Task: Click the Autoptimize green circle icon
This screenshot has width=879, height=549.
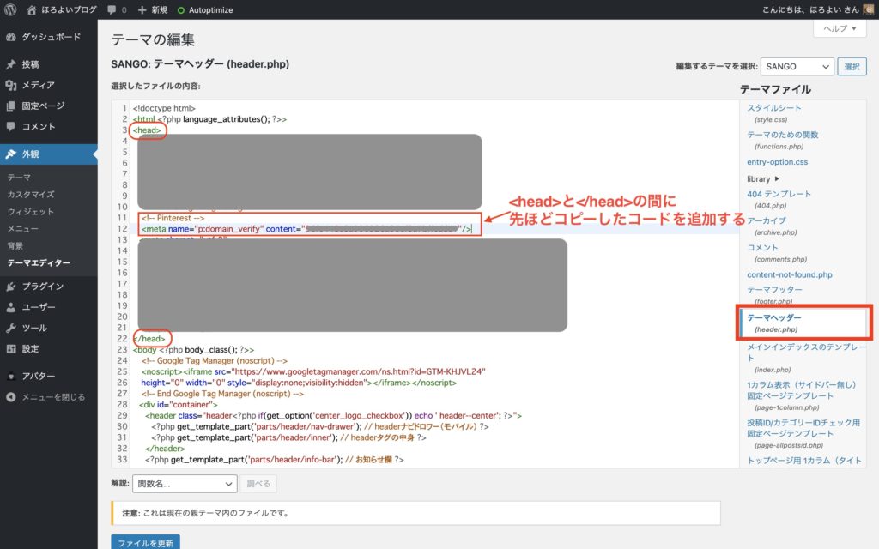Action: point(180,10)
